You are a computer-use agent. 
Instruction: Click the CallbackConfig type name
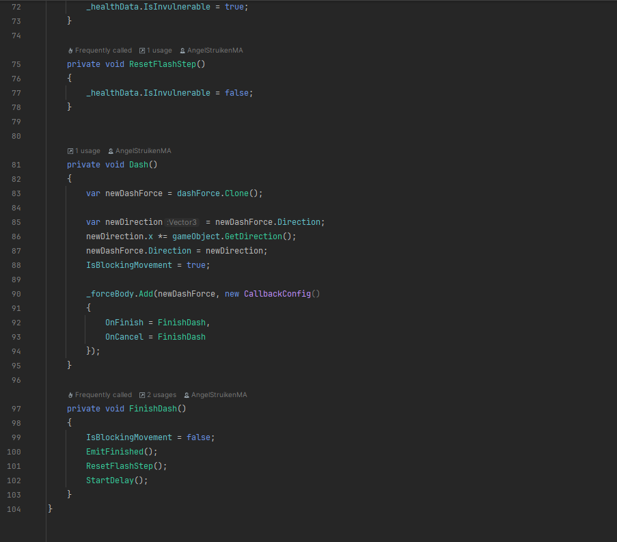tap(277, 294)
